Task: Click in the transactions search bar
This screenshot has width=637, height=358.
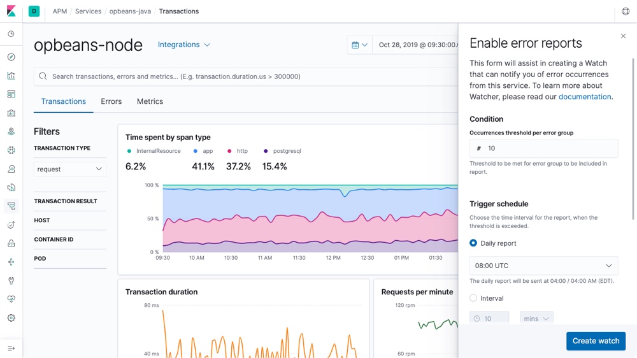Action: click(246, 76)
